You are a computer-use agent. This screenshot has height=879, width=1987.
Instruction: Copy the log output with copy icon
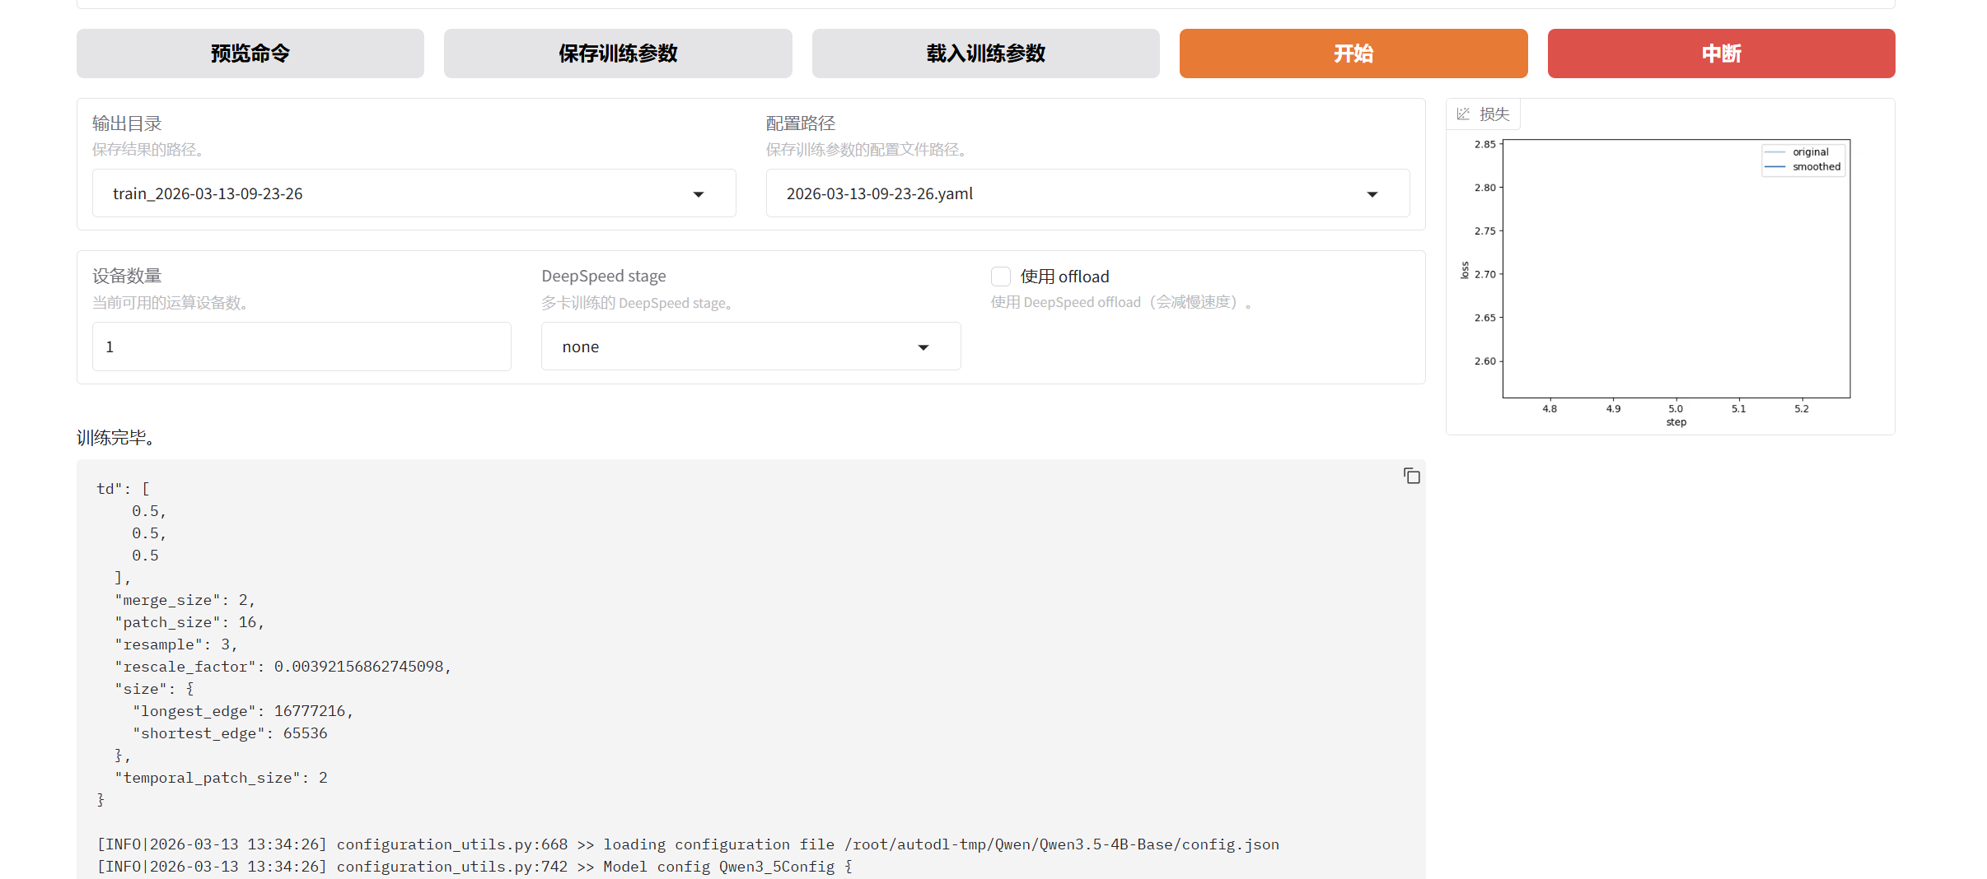[1412, 476]
